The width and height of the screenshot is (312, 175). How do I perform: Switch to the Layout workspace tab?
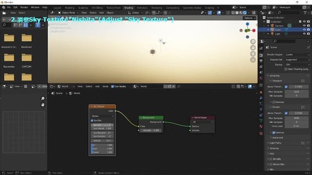coord(58,8)
